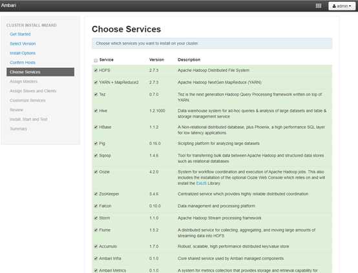The image size is (358, 273).
Task: Go to Confirm Hosts wizard step
Action: pos(23,62)
